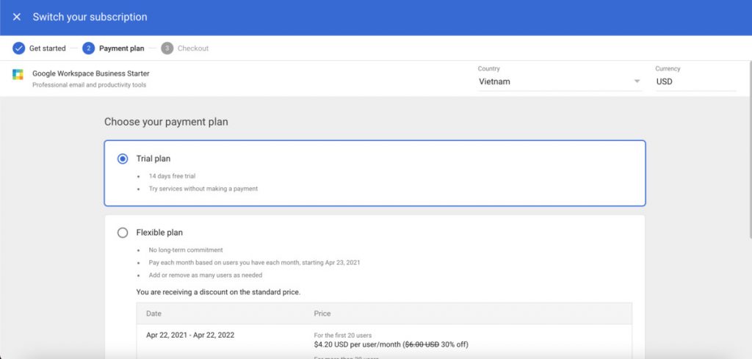Select the Flexible plan radio button
Screen dimensions: 752x359
123,233
